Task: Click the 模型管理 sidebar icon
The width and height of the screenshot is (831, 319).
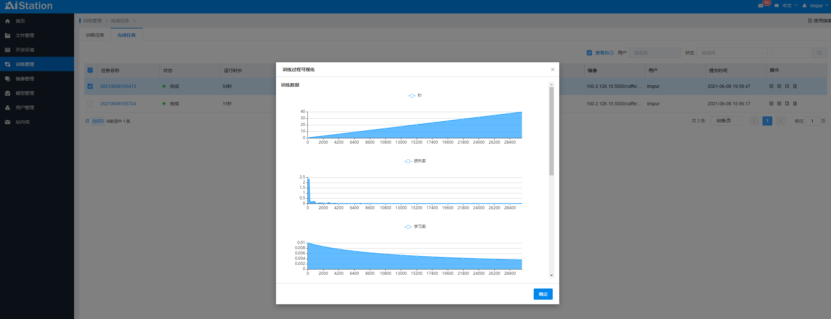Action: pyautogui.click(x=8, y=93)
